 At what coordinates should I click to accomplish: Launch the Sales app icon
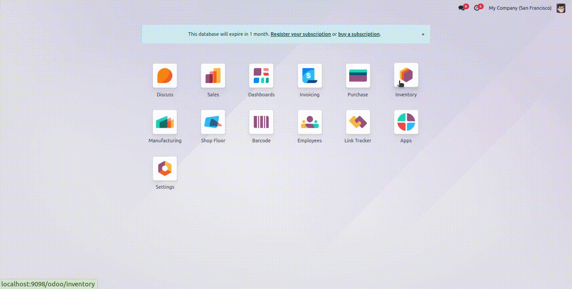(x=213, y=76)
